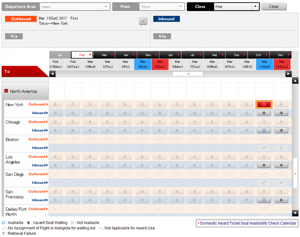Click the Inbound flight selection panel
Screen dimensions: 300x237
(225, 23)
